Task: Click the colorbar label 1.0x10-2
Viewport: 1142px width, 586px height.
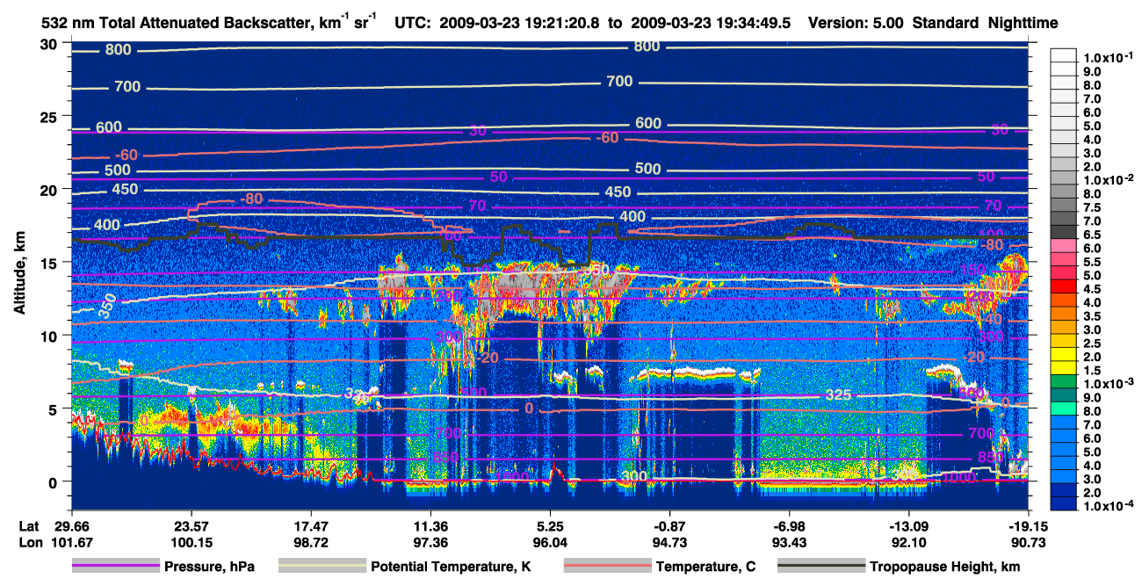Action: pos(1107,180)
